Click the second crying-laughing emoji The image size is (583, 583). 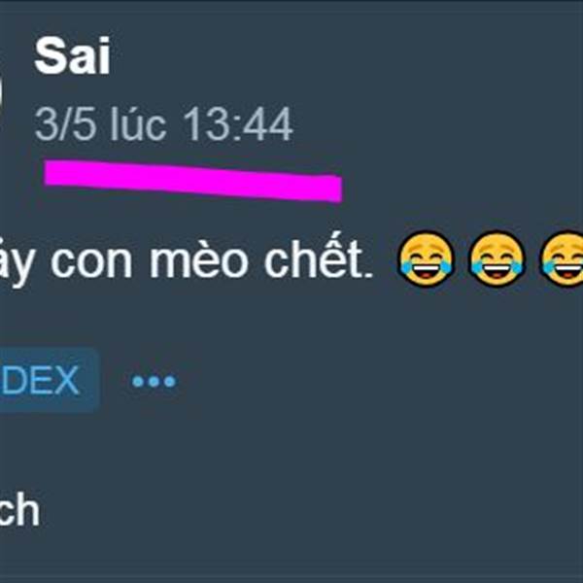click(x=497, y=258)
